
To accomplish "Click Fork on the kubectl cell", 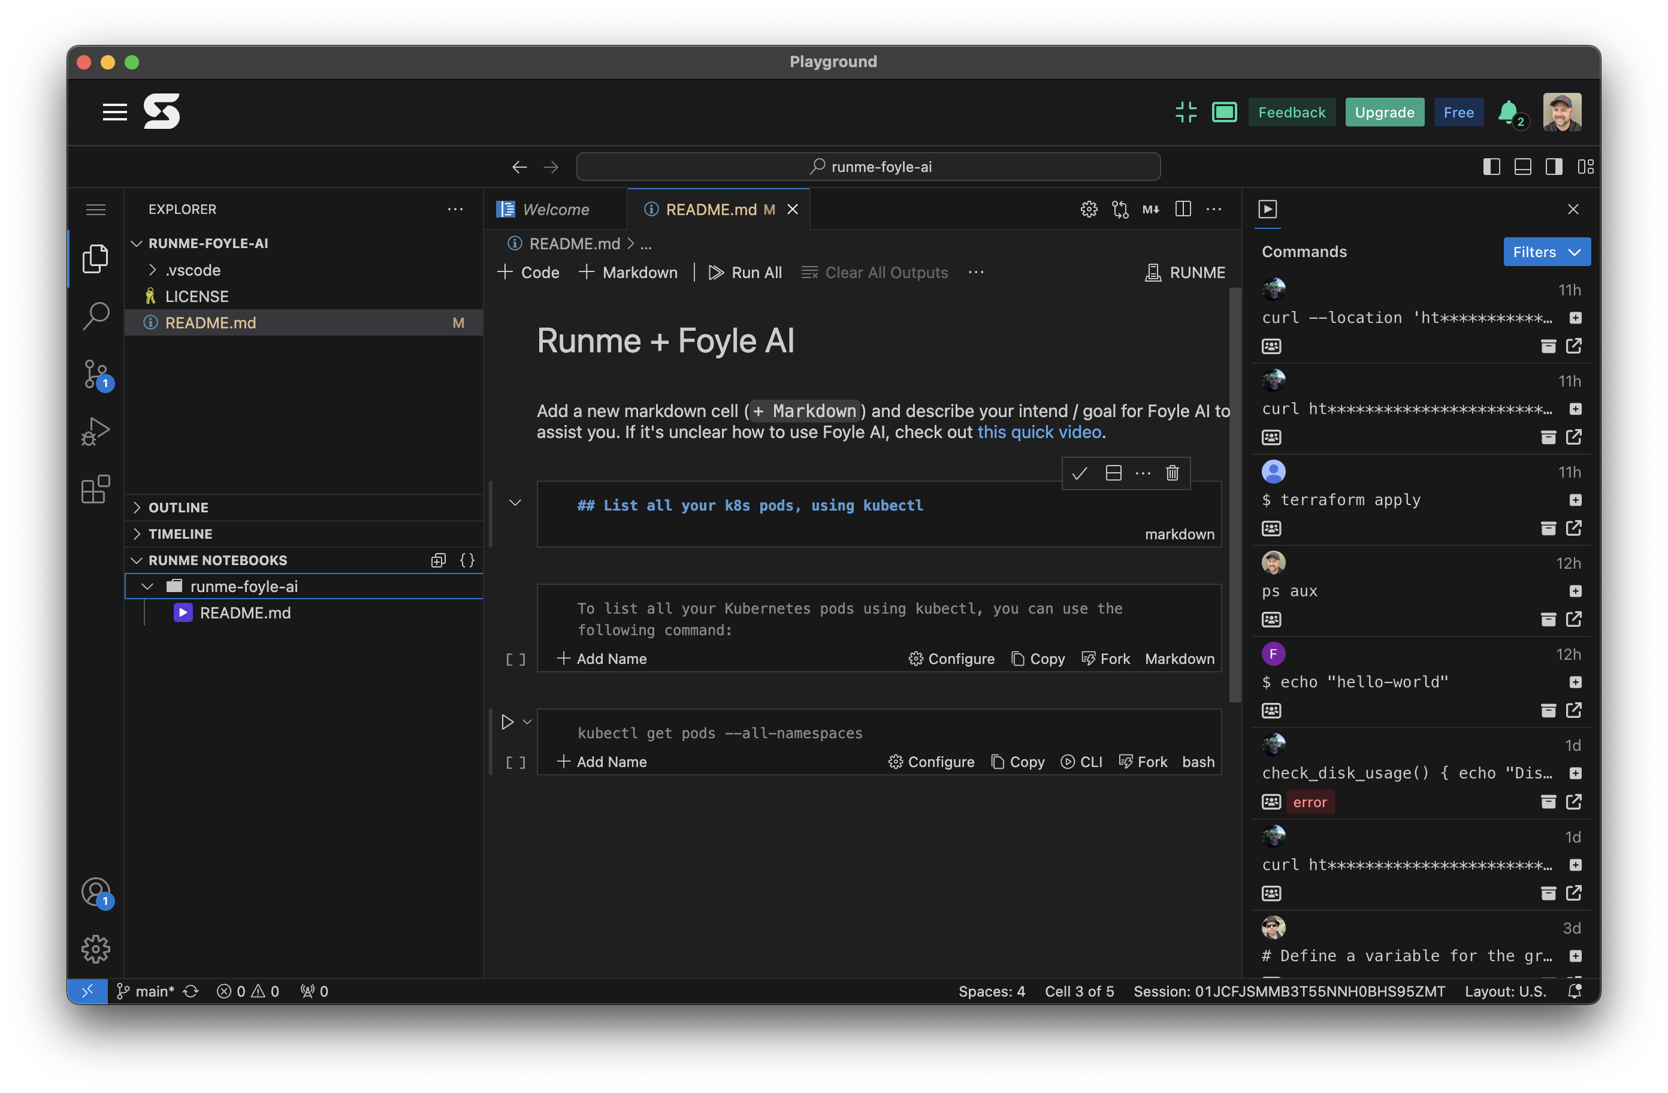I will (x=1143, y=762).
